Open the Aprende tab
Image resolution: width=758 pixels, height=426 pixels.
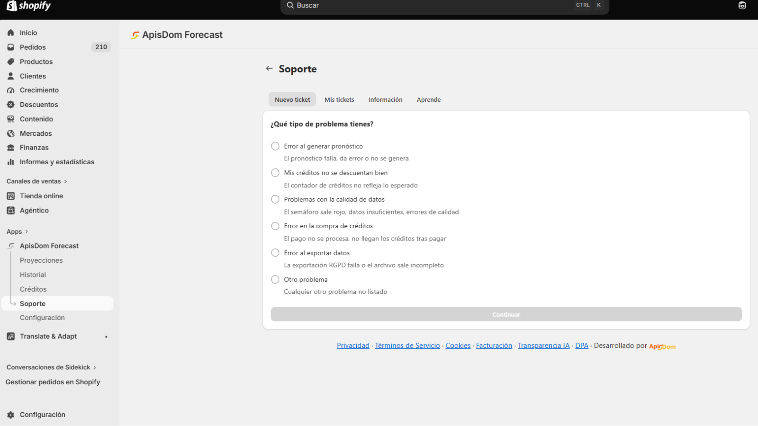pyautogui.click(x=429, y=99)
